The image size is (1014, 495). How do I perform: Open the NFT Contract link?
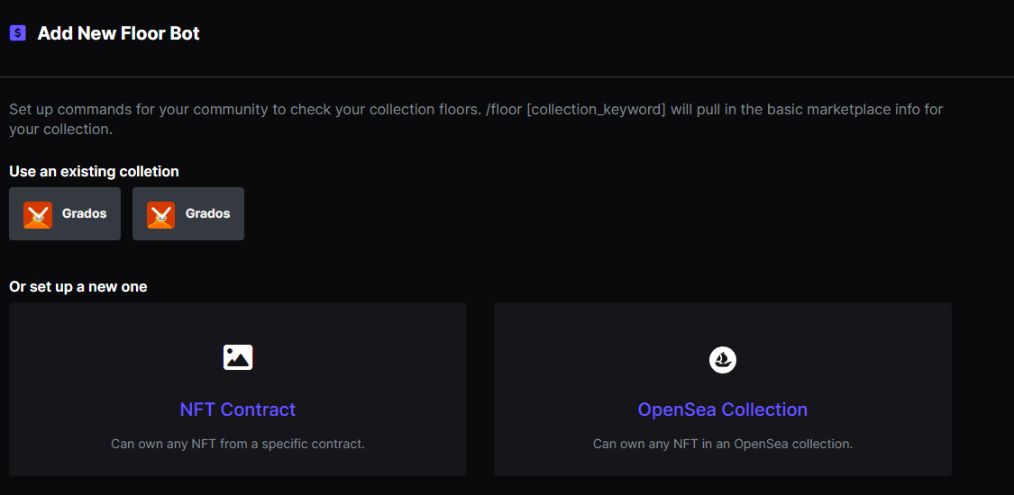[238, 409]
